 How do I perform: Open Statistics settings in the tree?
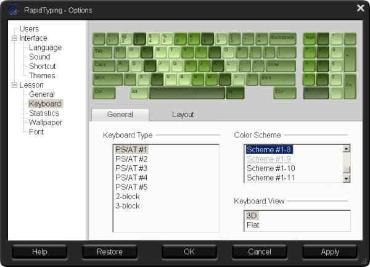[44, 113]
